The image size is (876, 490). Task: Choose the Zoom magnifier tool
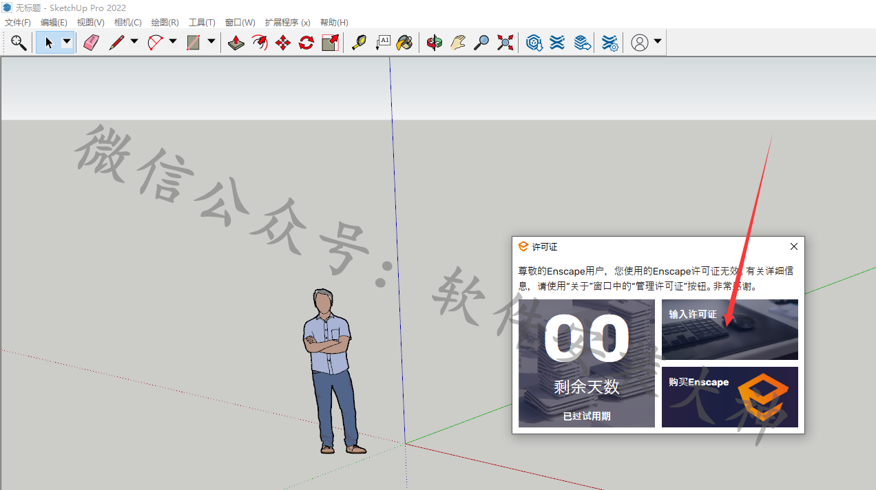point(481,43)
